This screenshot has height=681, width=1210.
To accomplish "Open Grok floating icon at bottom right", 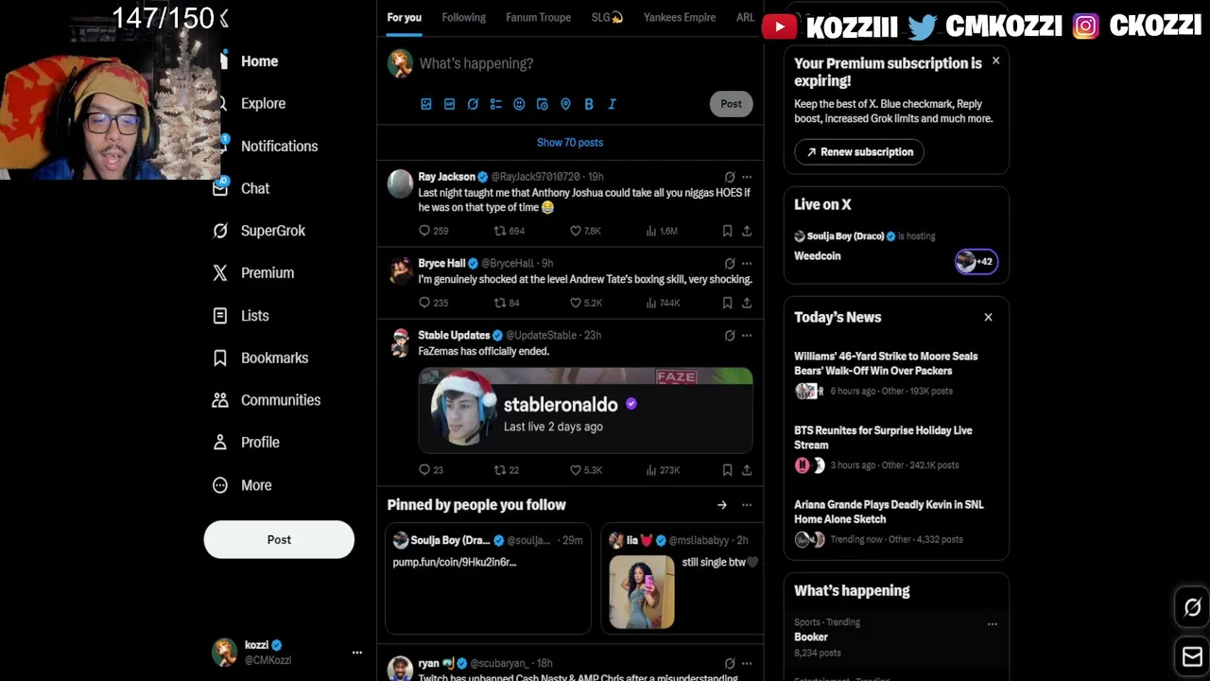I will [x=1192, y=607].
